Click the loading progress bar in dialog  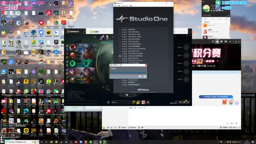point(128,72)
